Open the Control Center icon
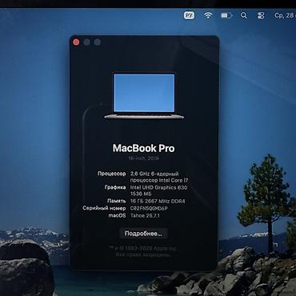Screen dimensions: 296x296 261,15
